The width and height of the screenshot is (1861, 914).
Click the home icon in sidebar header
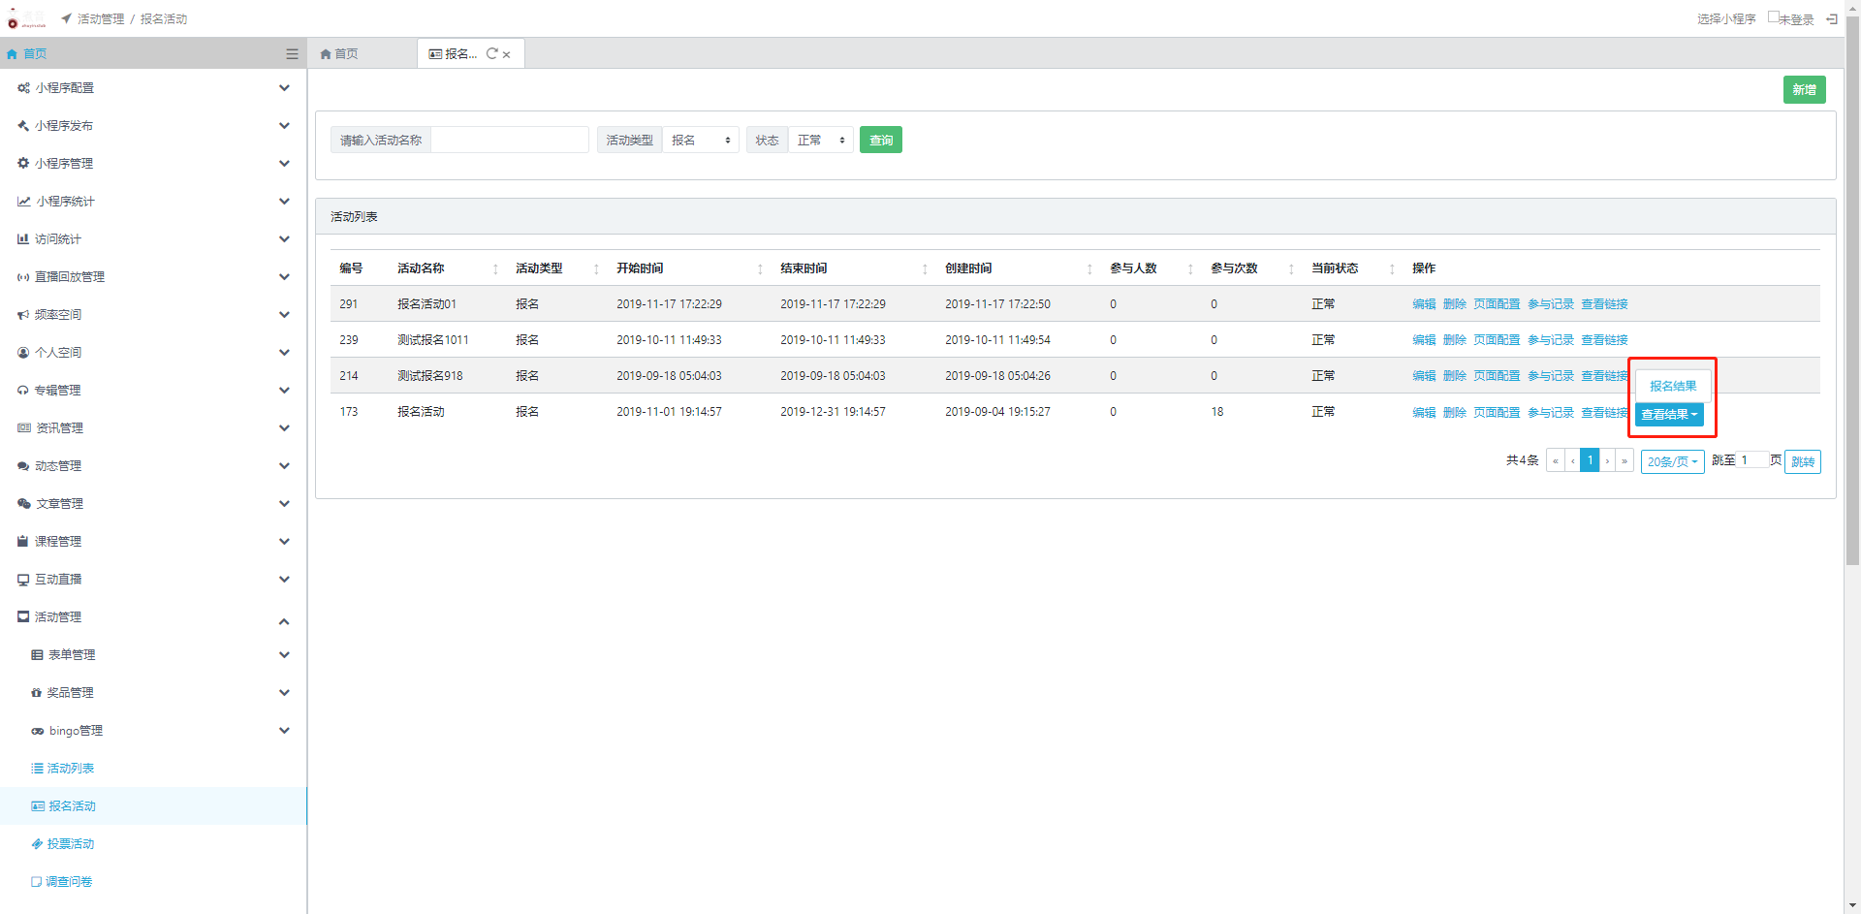click(x=13, y=54)
